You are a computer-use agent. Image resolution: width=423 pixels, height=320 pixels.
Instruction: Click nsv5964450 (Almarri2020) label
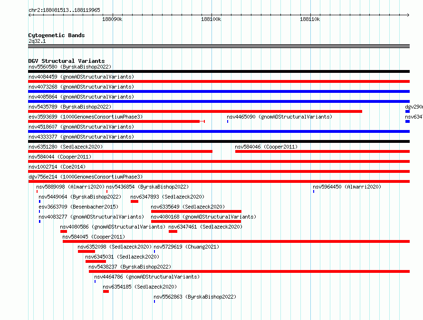coord(347,187)
